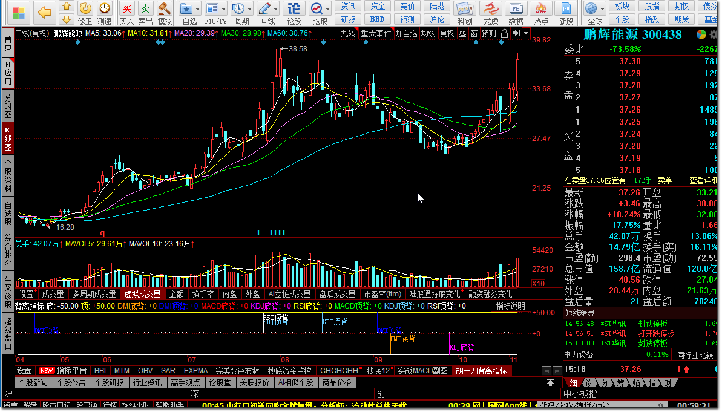Toggle the 九转 indicator button

[x=349, y=34]
